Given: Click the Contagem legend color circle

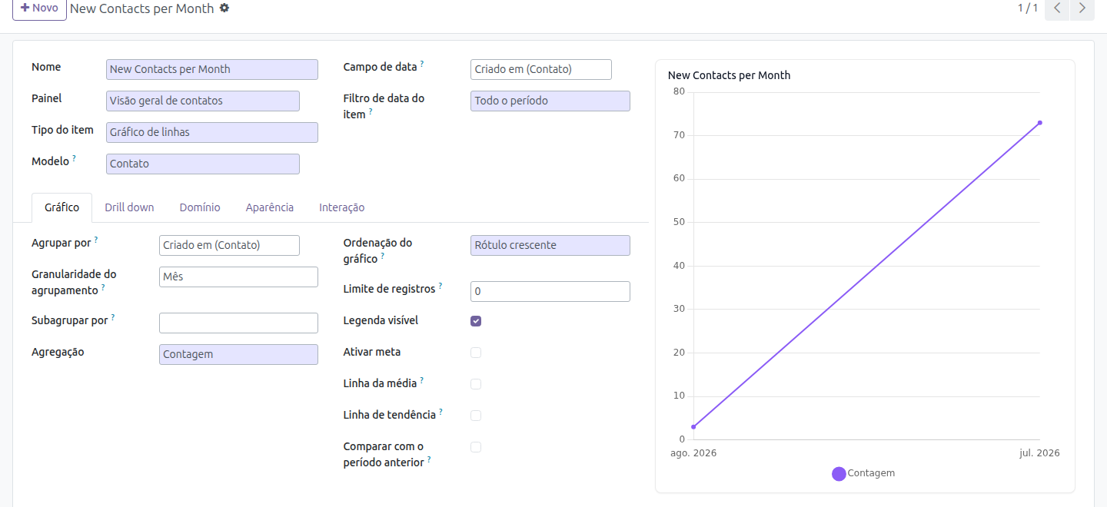Looking at the screenshot, I should [839, 474].
